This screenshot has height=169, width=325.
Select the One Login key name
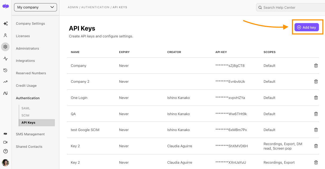(79, 98)
